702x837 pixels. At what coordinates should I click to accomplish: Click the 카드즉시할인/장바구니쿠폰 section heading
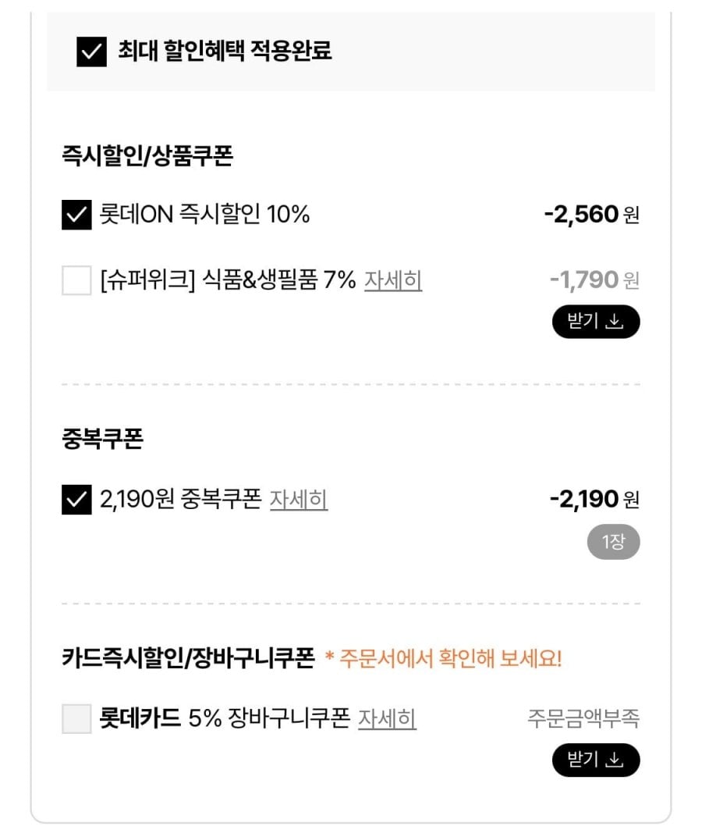point(187,659)
